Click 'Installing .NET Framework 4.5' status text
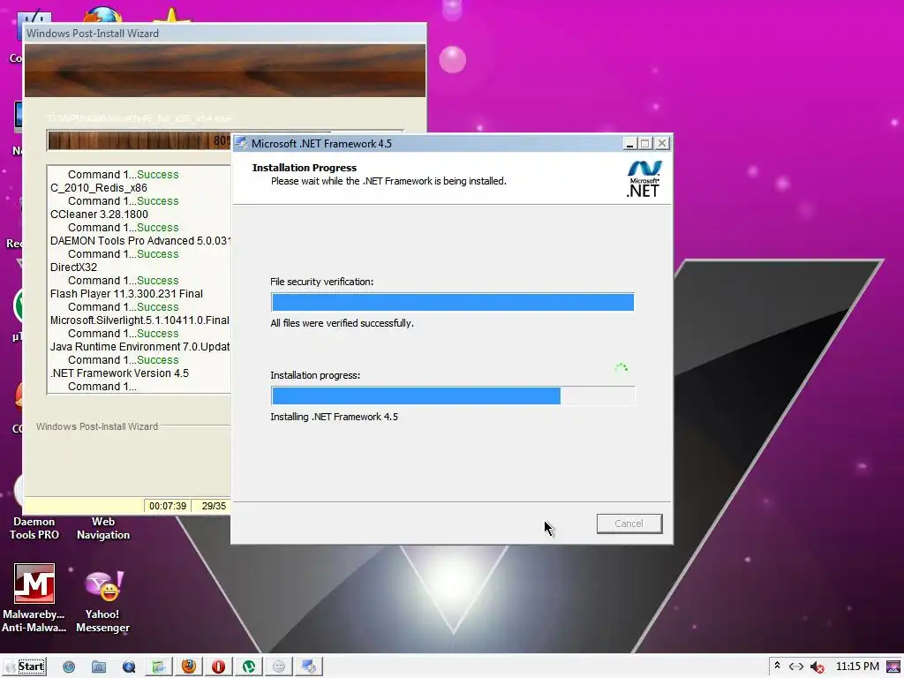Viewport: 904px width, 678px height. pyautogui.click(x=334, y=417)
